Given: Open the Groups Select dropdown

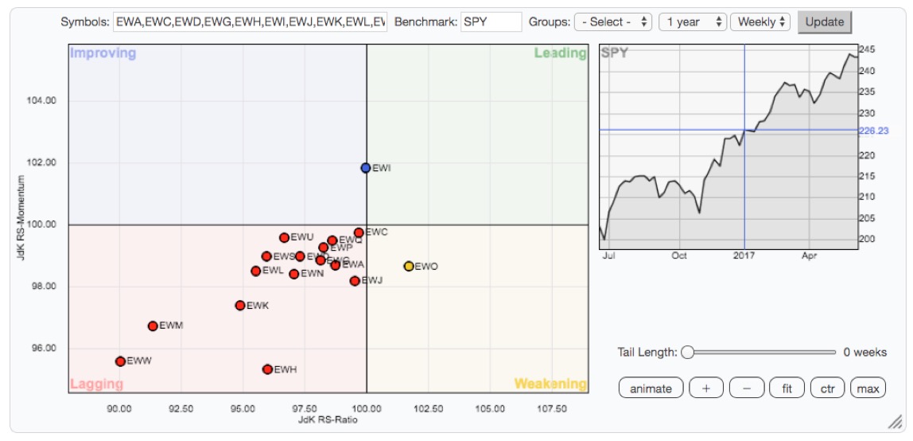Looking at the screenshot, I should (613, 22).
